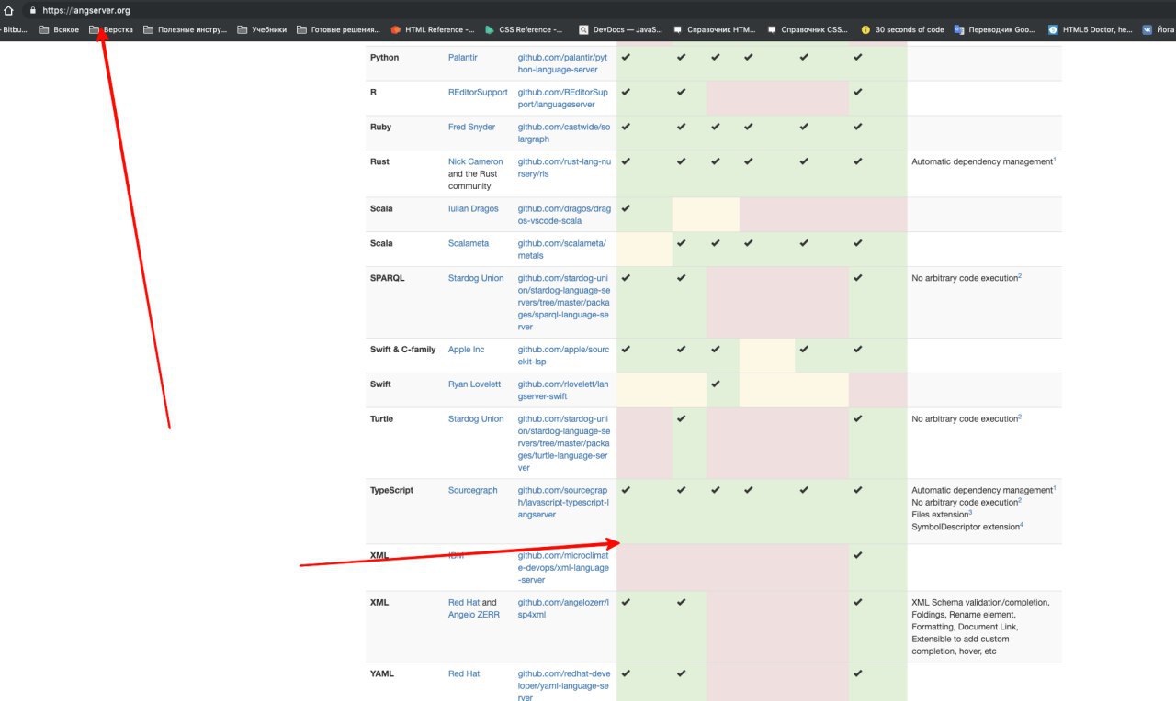Open the palantir python-language-server repo link

[563, 63]
